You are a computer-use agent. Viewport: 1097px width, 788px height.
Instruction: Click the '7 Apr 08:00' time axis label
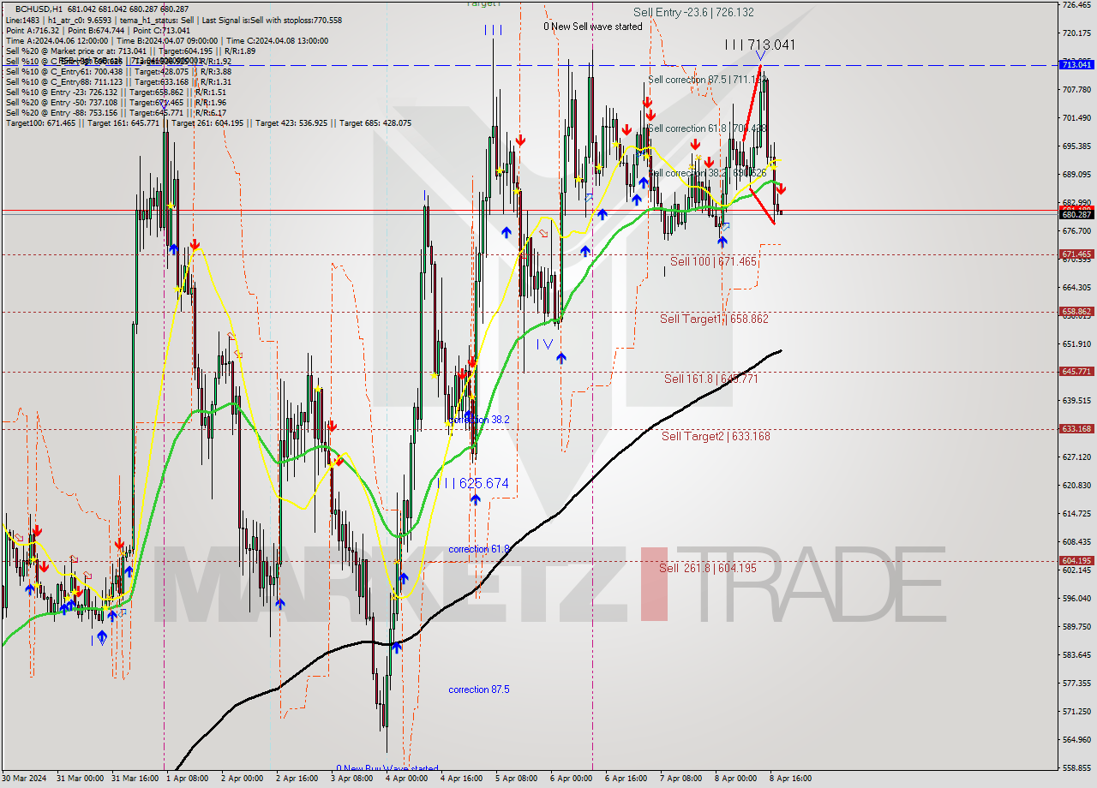[680, 779]
